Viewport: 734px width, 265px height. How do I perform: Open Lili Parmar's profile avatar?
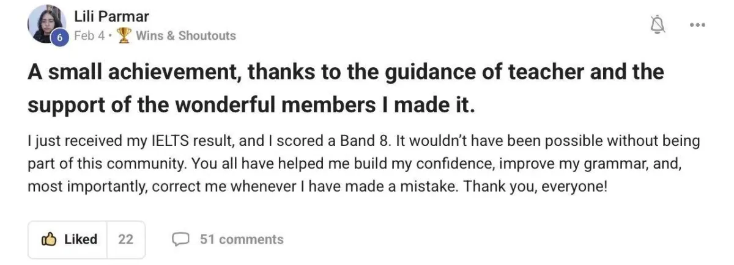coord(48,26)
